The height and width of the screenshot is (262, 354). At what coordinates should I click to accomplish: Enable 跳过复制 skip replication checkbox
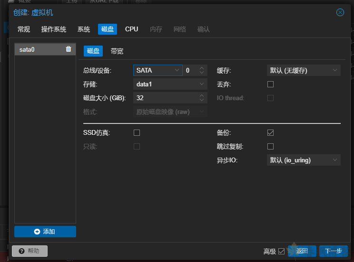click(x=270, y=147)
